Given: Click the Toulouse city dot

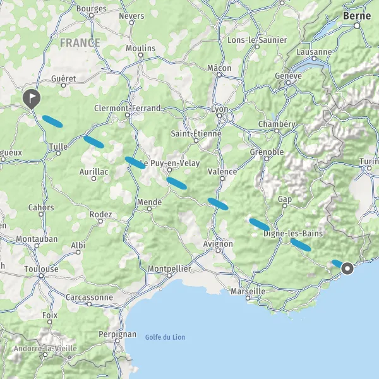Looking at the screenshot, I should 41,275.
